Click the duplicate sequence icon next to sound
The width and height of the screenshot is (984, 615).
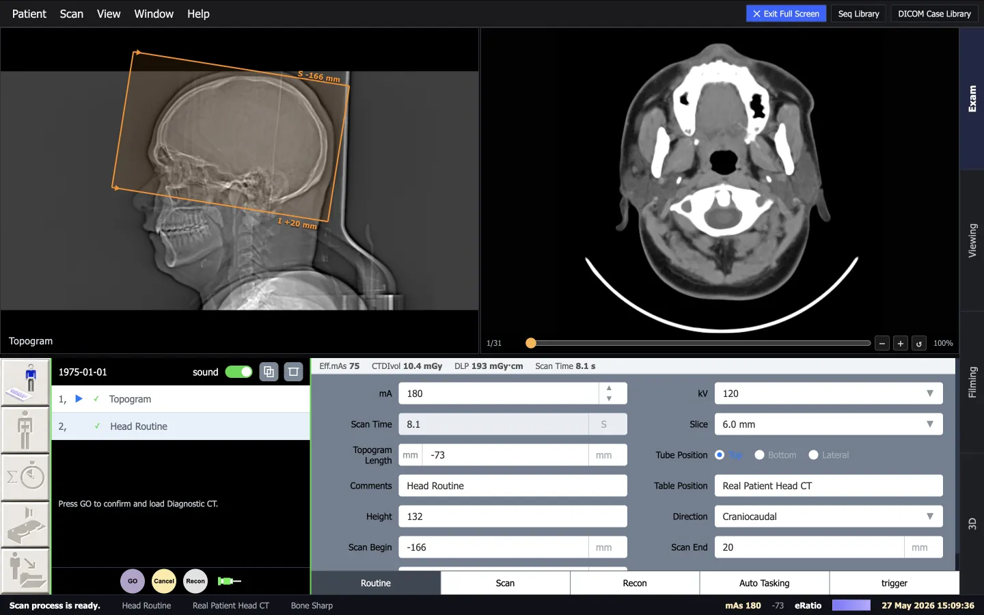269,372
